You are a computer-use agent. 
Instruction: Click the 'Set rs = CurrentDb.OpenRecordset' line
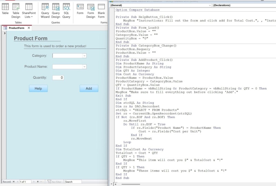154,113
